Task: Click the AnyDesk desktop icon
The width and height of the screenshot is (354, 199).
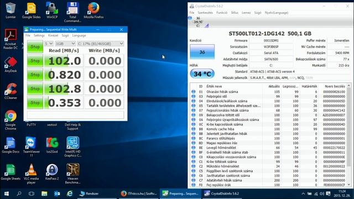Action: pos(11,65)
